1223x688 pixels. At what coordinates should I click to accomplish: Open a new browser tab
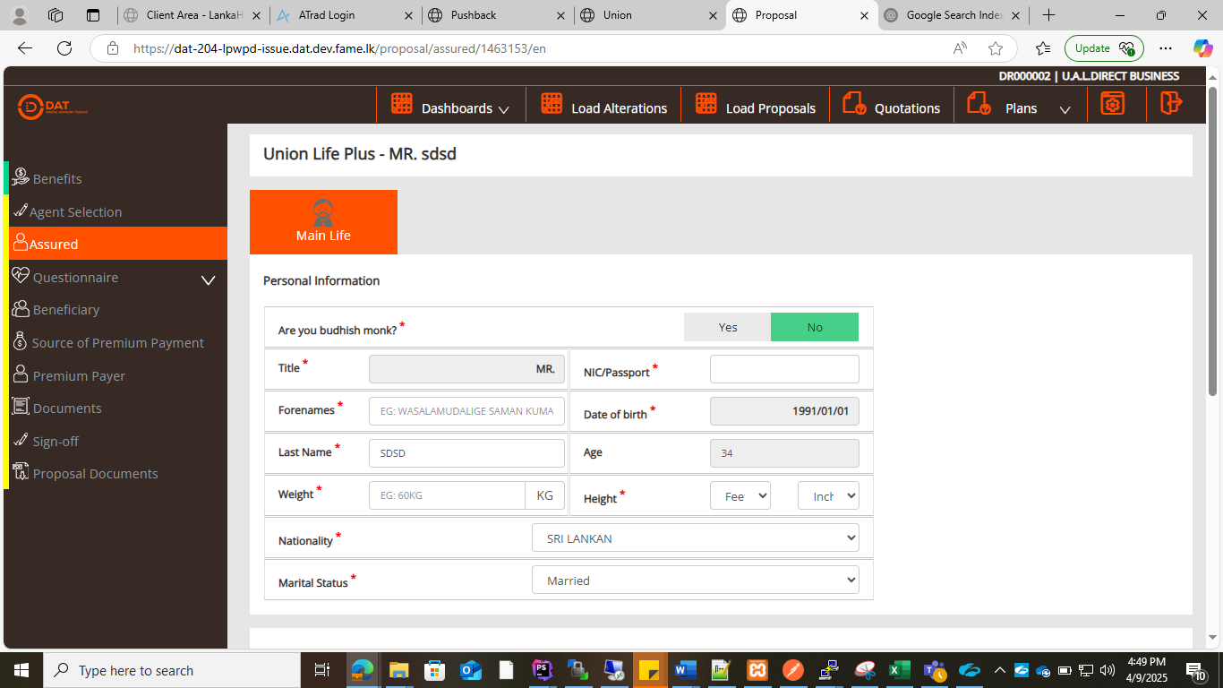pyautogui.click(x=1048, y=15)
